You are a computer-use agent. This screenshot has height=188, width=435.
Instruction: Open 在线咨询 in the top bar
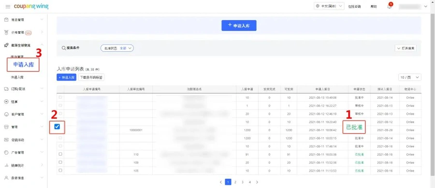coord(355,7)
